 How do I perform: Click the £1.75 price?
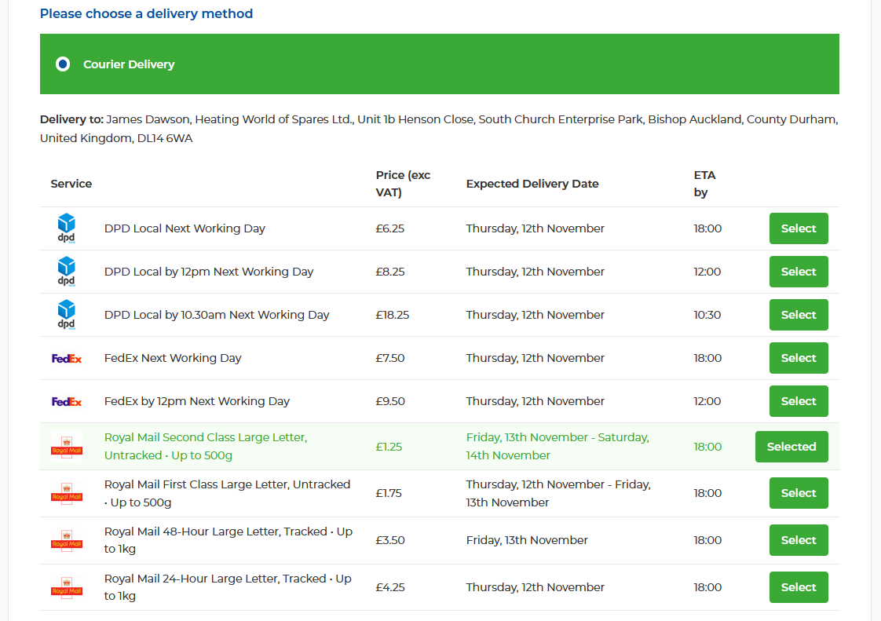pyautogui.click(x=389, y=494)
